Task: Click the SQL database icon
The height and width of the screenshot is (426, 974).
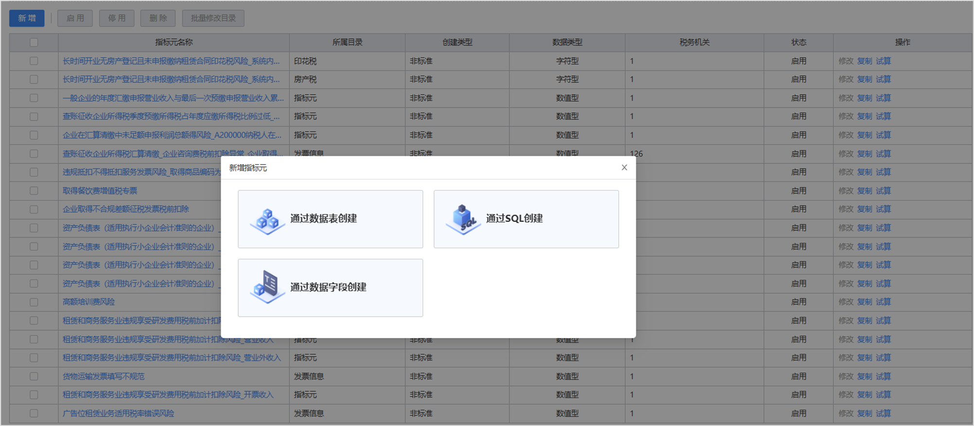Action: click(463, 220)
